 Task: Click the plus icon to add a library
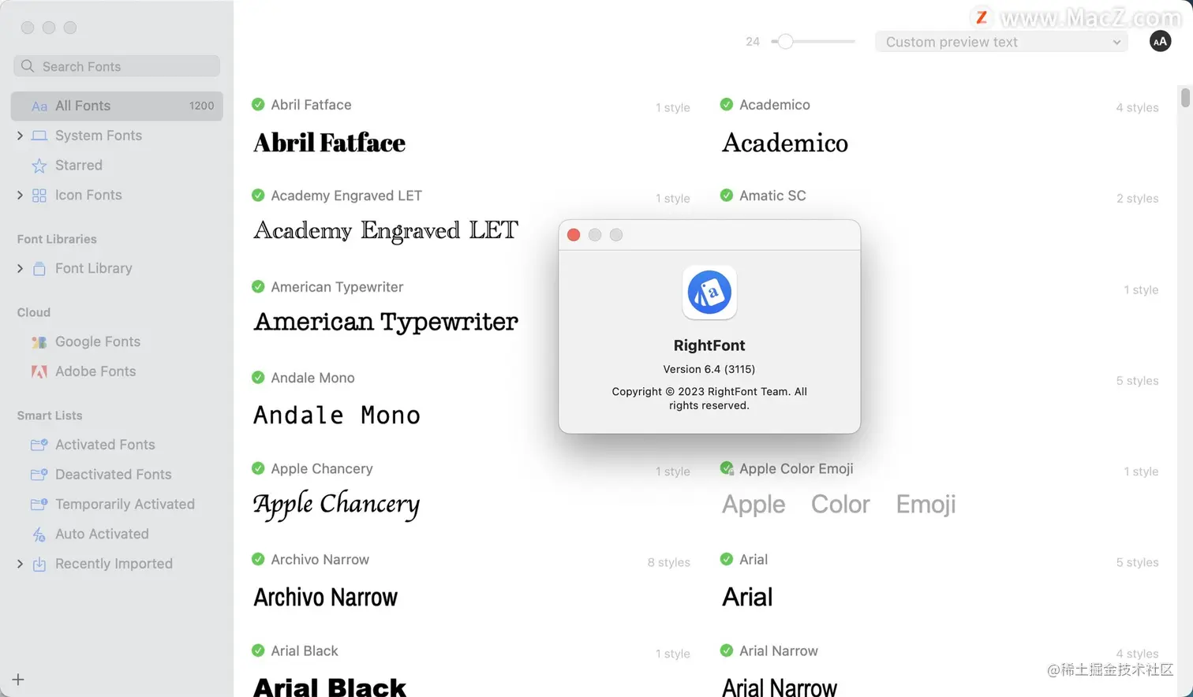pyautogui.click(x=18, y=679)
